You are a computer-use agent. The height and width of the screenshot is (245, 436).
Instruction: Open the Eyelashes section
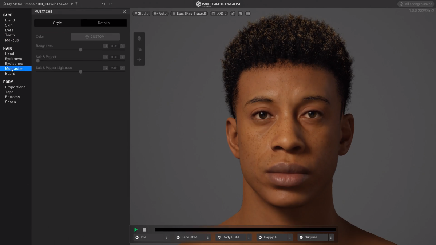[x=14, y=64]
